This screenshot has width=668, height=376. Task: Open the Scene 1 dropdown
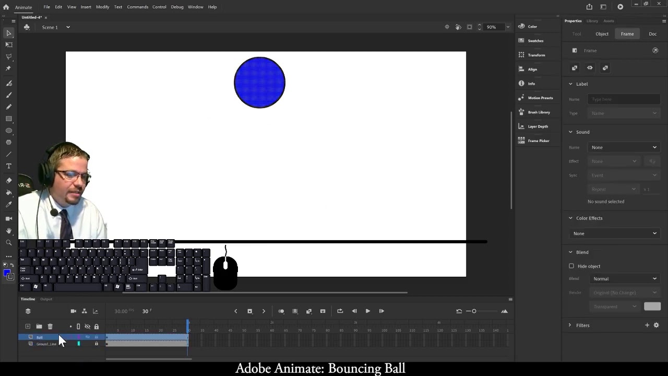click(68, 27)
